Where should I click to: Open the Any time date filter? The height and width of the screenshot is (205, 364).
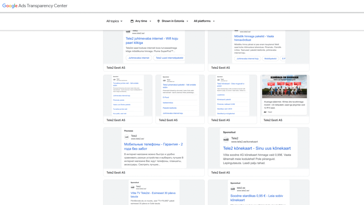click(x=141, y=21)
